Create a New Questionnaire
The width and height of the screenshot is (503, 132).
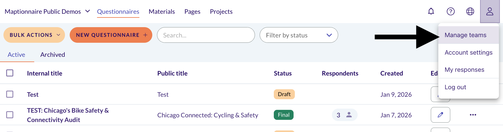point(111,35)
